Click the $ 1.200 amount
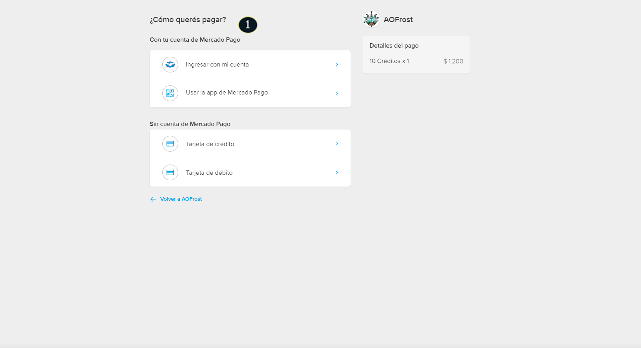The image size is (641, 348). (x=453, y=61)
